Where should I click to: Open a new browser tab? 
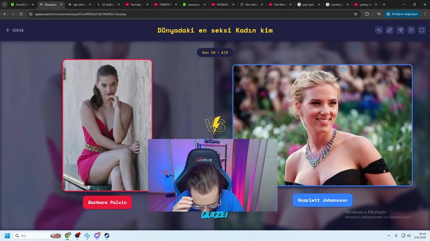(x=384, y=5)
